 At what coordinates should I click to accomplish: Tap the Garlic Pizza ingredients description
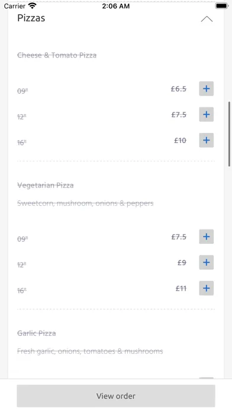click(x=90, y=351)
